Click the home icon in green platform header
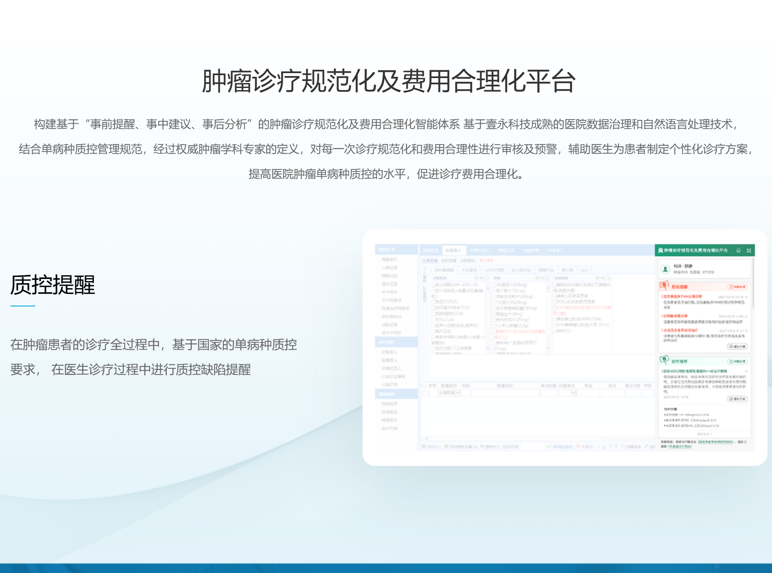 (738, 250)
